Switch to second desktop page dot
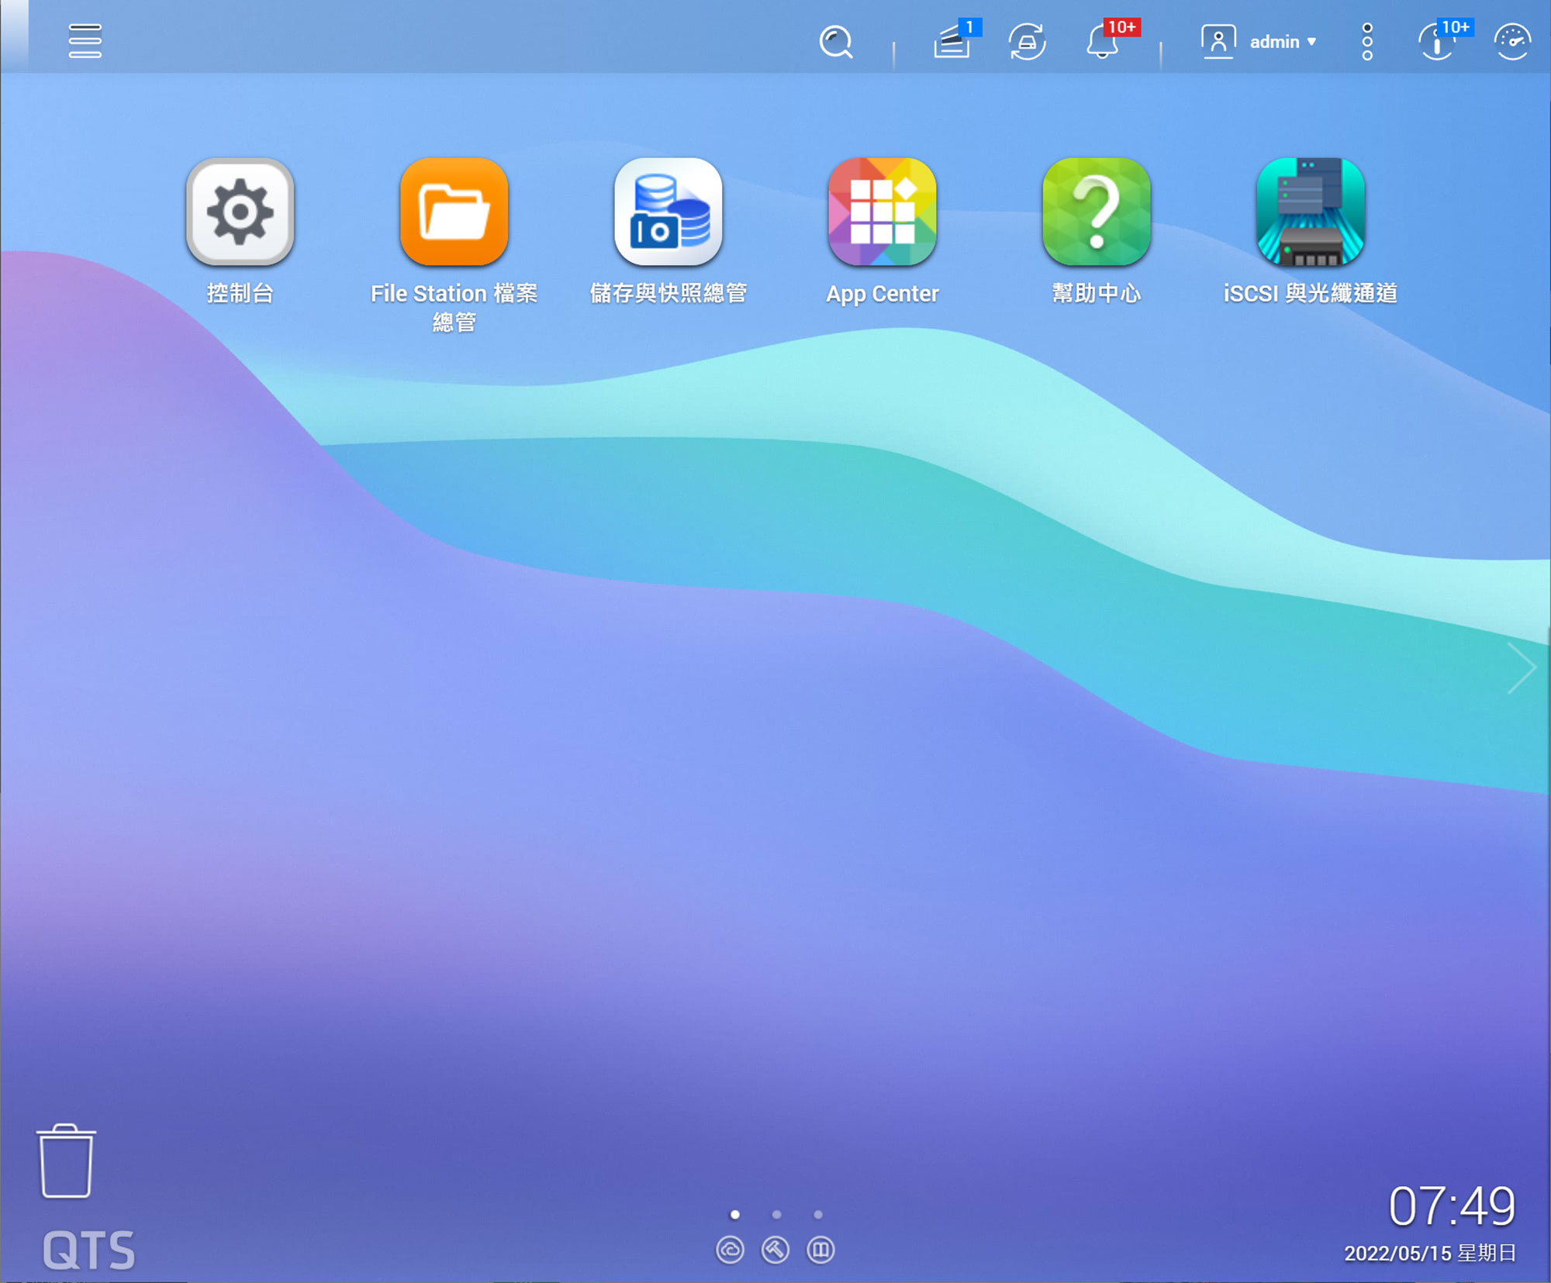The height and width of the screenshot is (1283, 1551). (776, 1215)
